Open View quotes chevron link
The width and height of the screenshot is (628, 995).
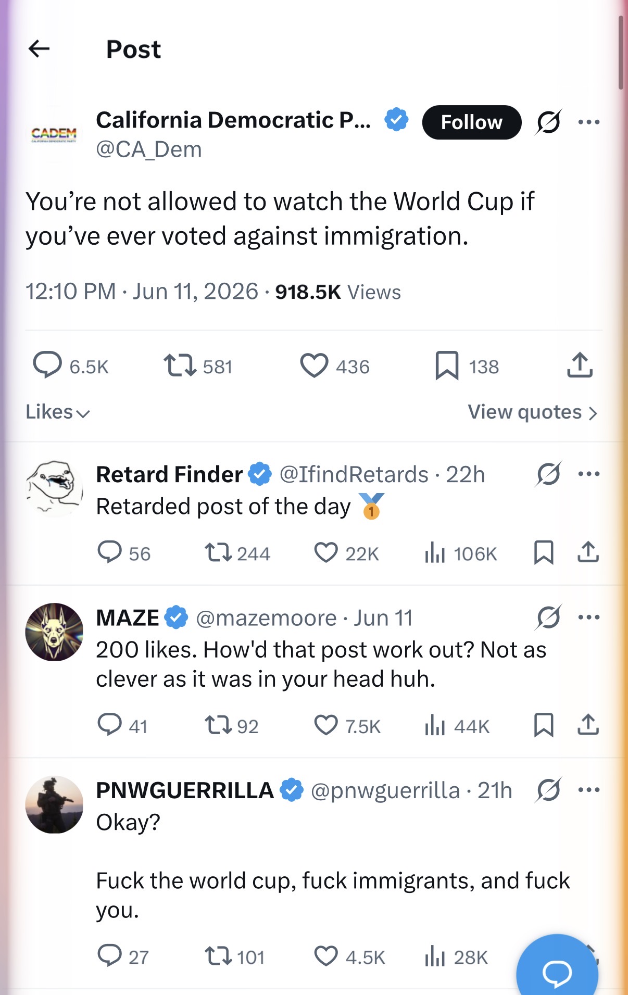pos(532,412)
